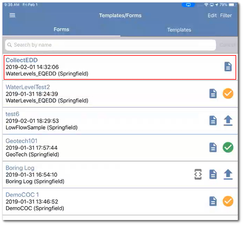The width and height of the screenshot is (243, 225).
Task: Tap the screen mirroring status indicator
Action: click(x=188, y=5)
